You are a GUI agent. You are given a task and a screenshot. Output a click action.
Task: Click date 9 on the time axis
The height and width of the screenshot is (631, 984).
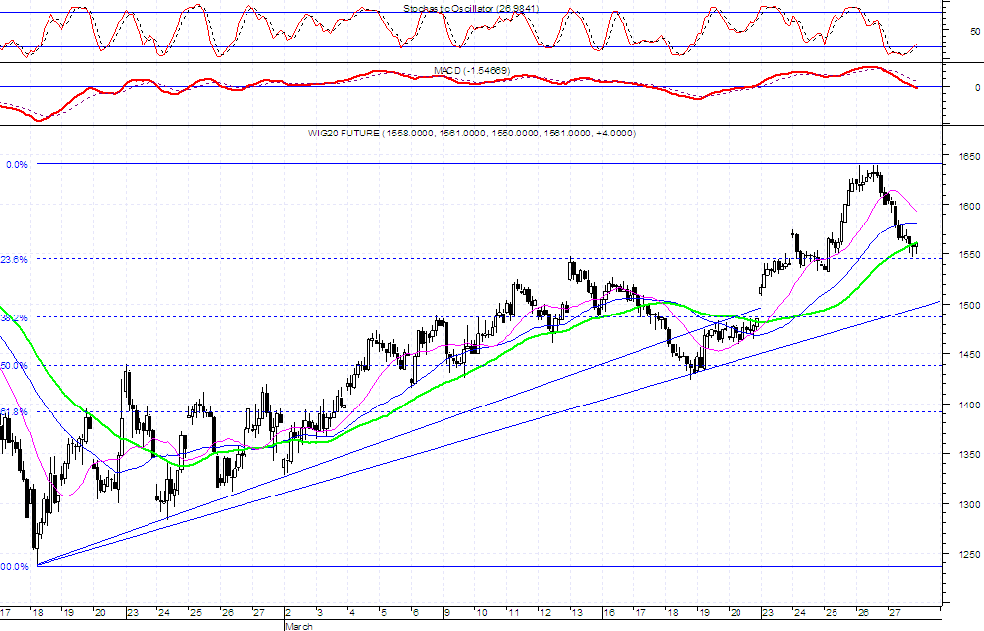pyautogui.click(x=448, y=613)
